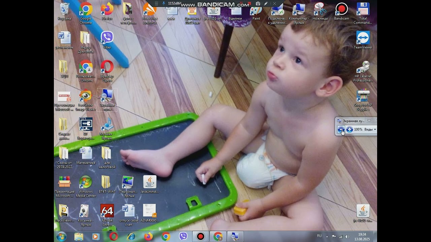431x242 pixels.
Task: Select the BT4T-Win7 folder
Action: [107, 185]
